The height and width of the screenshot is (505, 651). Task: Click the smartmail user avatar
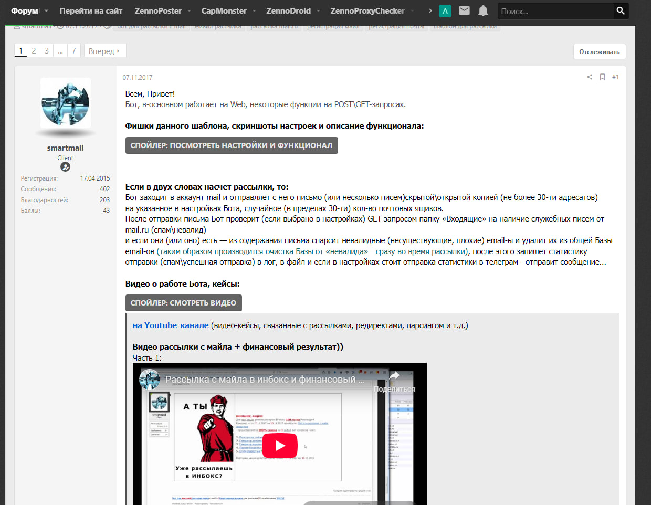tap(66, 102)
